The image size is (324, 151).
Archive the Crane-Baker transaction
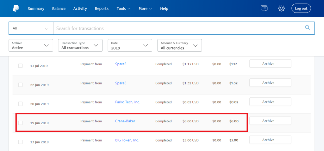pos(270,121)
